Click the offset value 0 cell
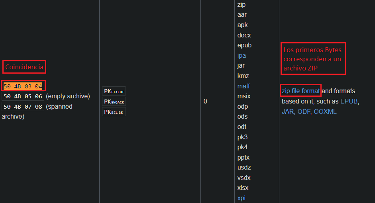 205,101
